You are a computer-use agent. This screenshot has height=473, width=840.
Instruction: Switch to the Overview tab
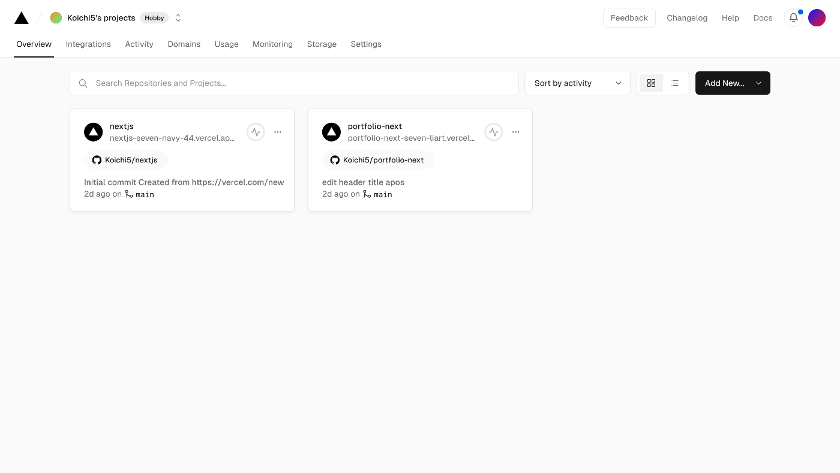(x=34, y=44)
